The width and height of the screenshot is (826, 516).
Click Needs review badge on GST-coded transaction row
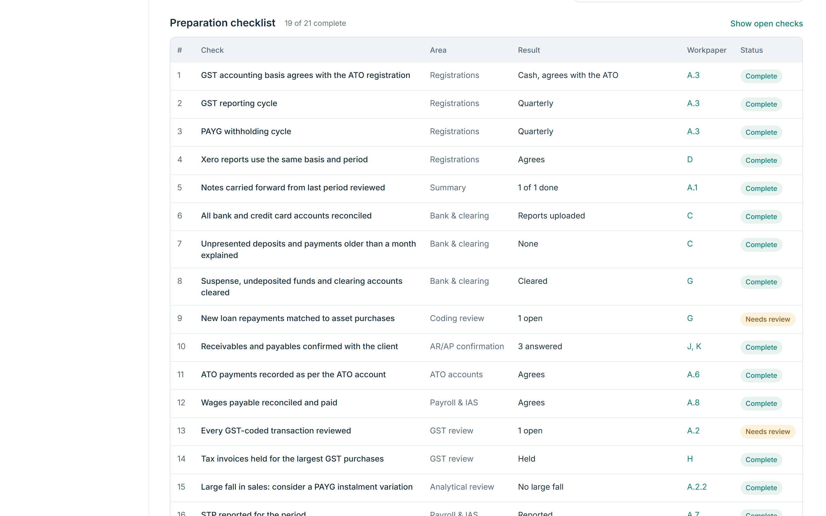coord(767,431)
